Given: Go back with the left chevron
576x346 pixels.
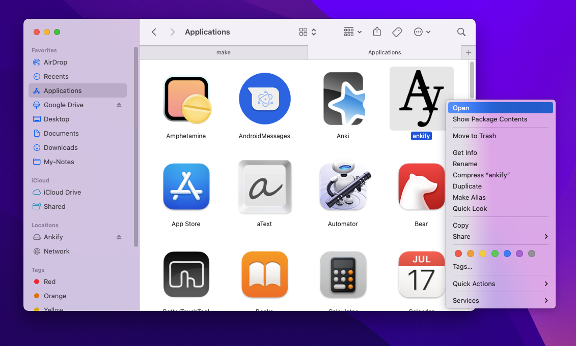Looking at the screenshot, I should pos(154,32).
